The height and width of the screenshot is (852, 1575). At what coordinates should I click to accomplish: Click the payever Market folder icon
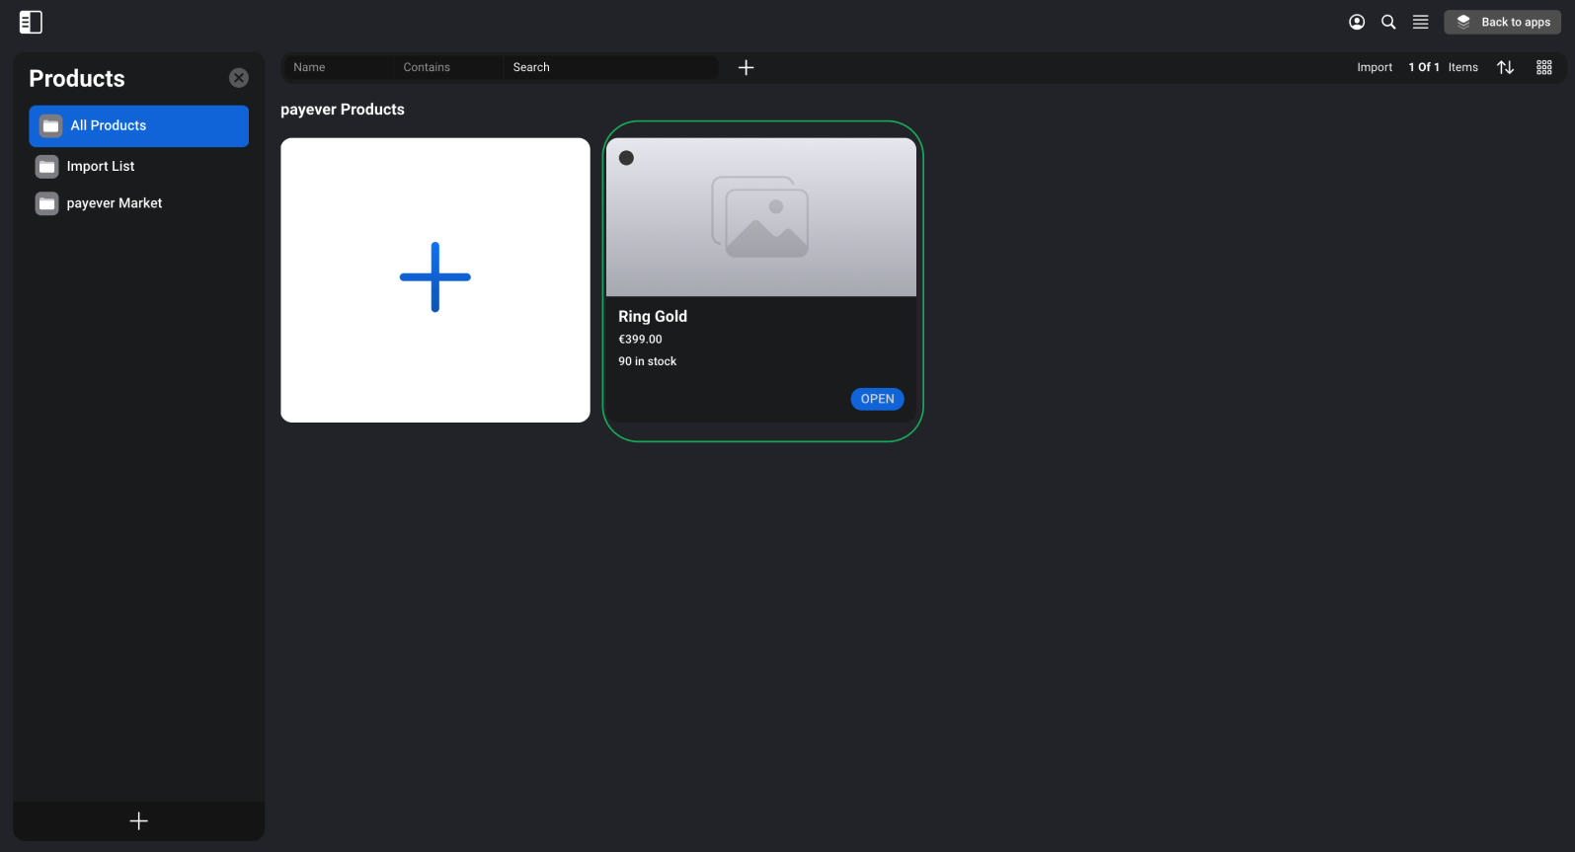(x=47, y=203)
